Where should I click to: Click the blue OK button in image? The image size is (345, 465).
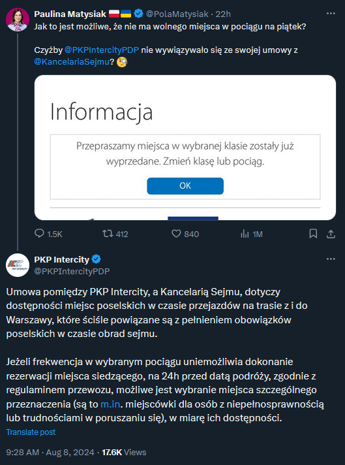pyautogui.click(x=185, y=186)
